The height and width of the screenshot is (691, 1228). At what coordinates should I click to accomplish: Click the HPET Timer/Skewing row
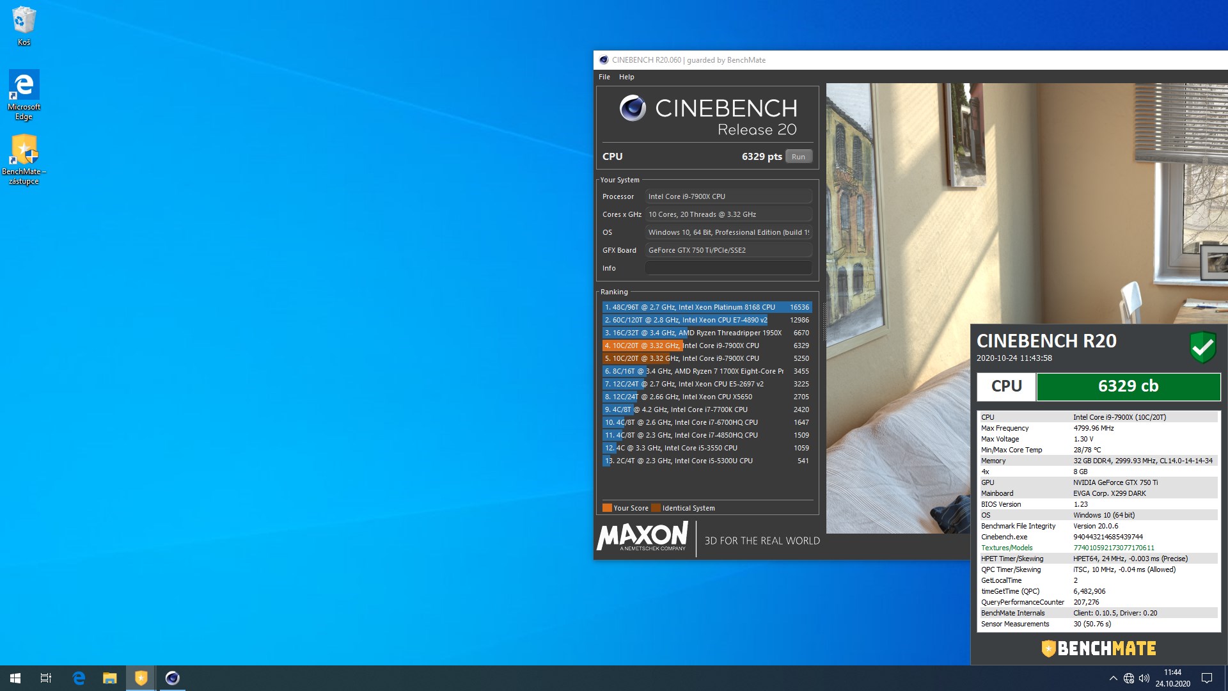[1098, 559]
